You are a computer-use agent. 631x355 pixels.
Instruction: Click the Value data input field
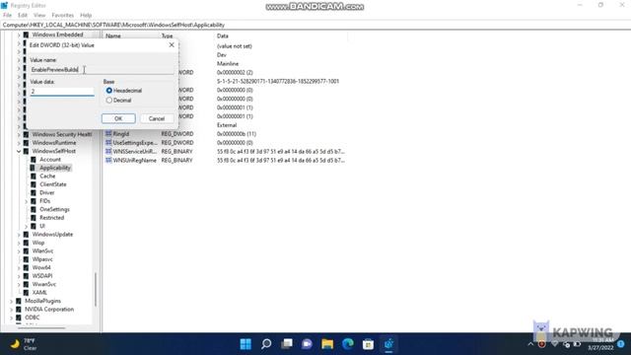coord(62,92)
